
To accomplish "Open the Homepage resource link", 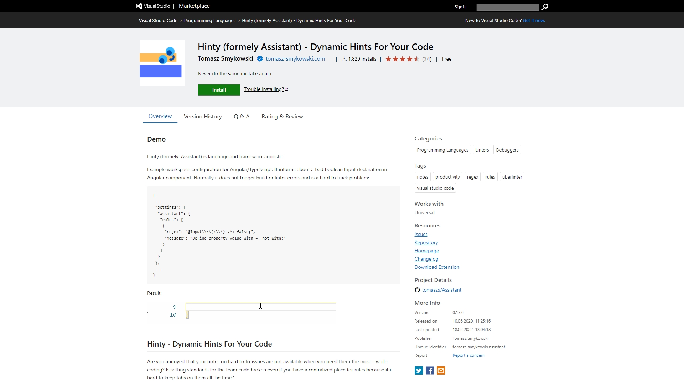I will click(427, 251).
